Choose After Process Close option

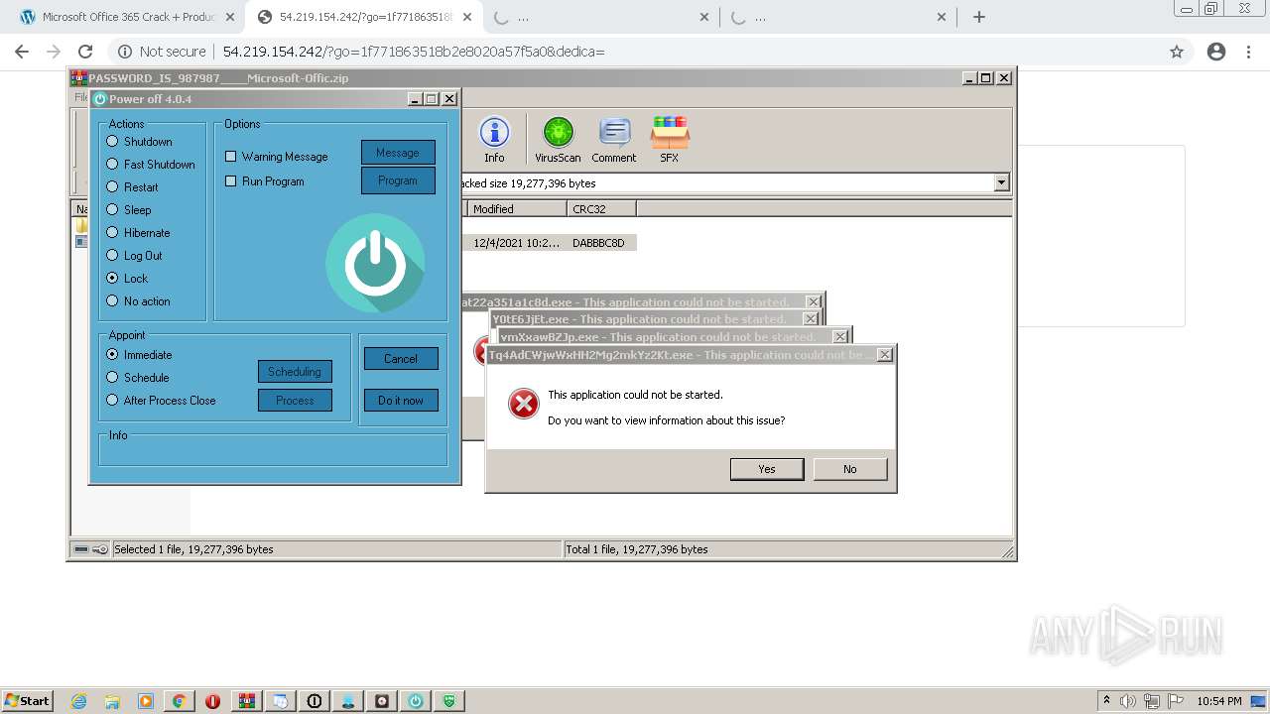[112, 401]
